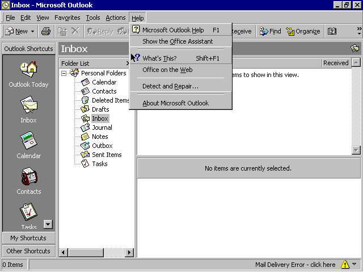The image size is (363, 272).
Task: Click the Print toolbar icon
Action: coord(46,31)
